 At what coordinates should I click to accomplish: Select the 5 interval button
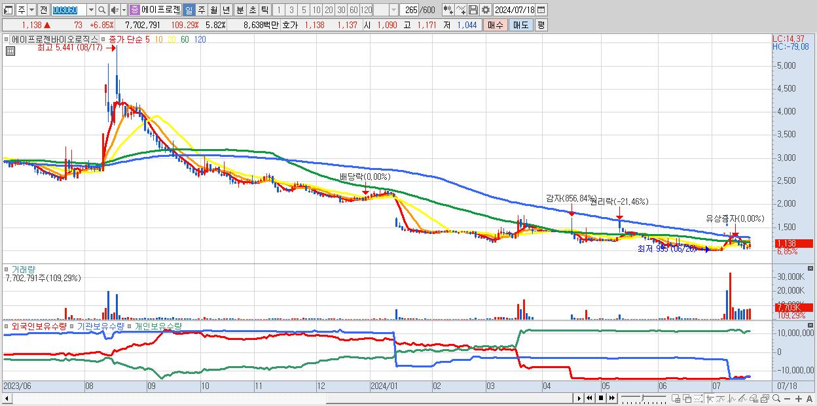point(303,10)
